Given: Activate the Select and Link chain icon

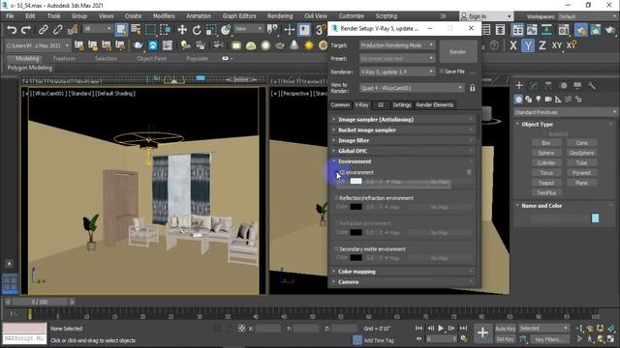Looking at the screenshot, I should pos(43,30).
